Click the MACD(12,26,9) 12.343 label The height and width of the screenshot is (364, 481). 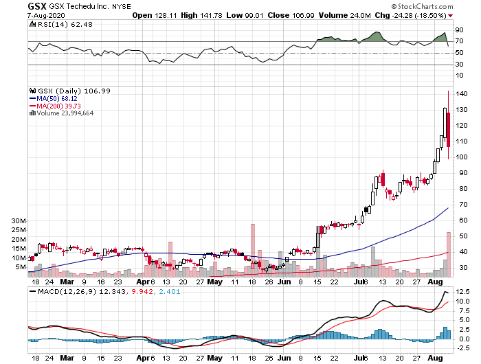tap(81, 291)
